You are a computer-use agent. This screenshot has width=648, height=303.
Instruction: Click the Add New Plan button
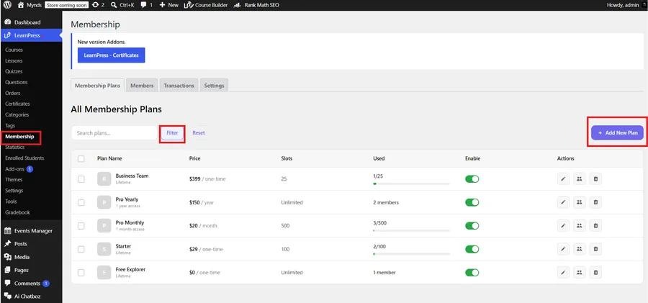(x=618, y=132)
